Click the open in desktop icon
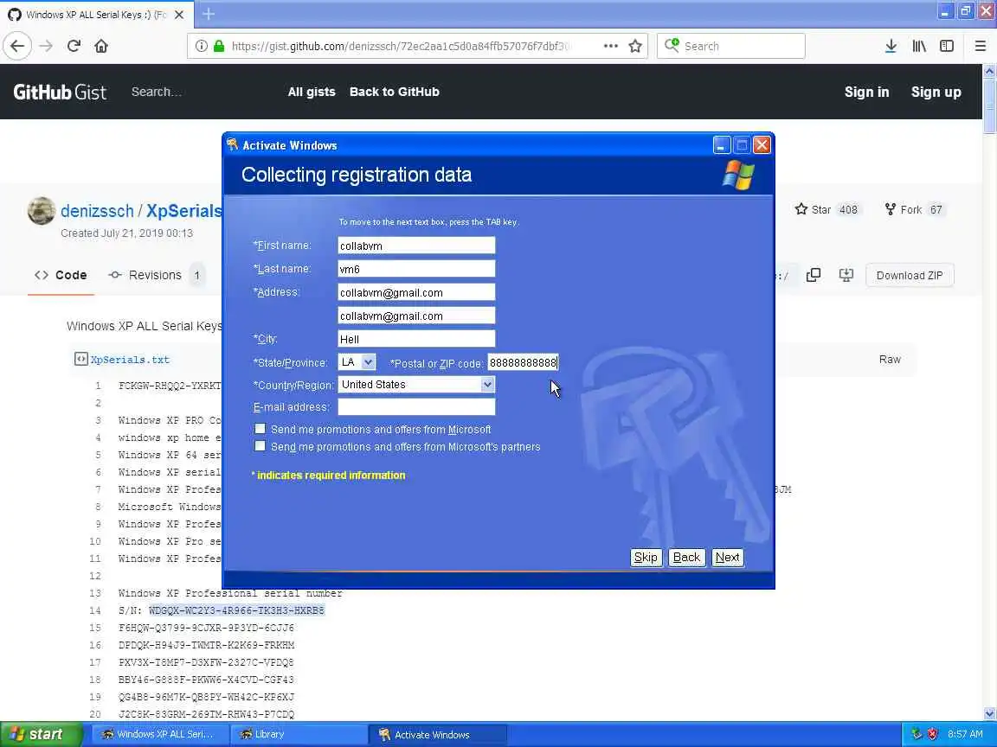 click(846, 275)
